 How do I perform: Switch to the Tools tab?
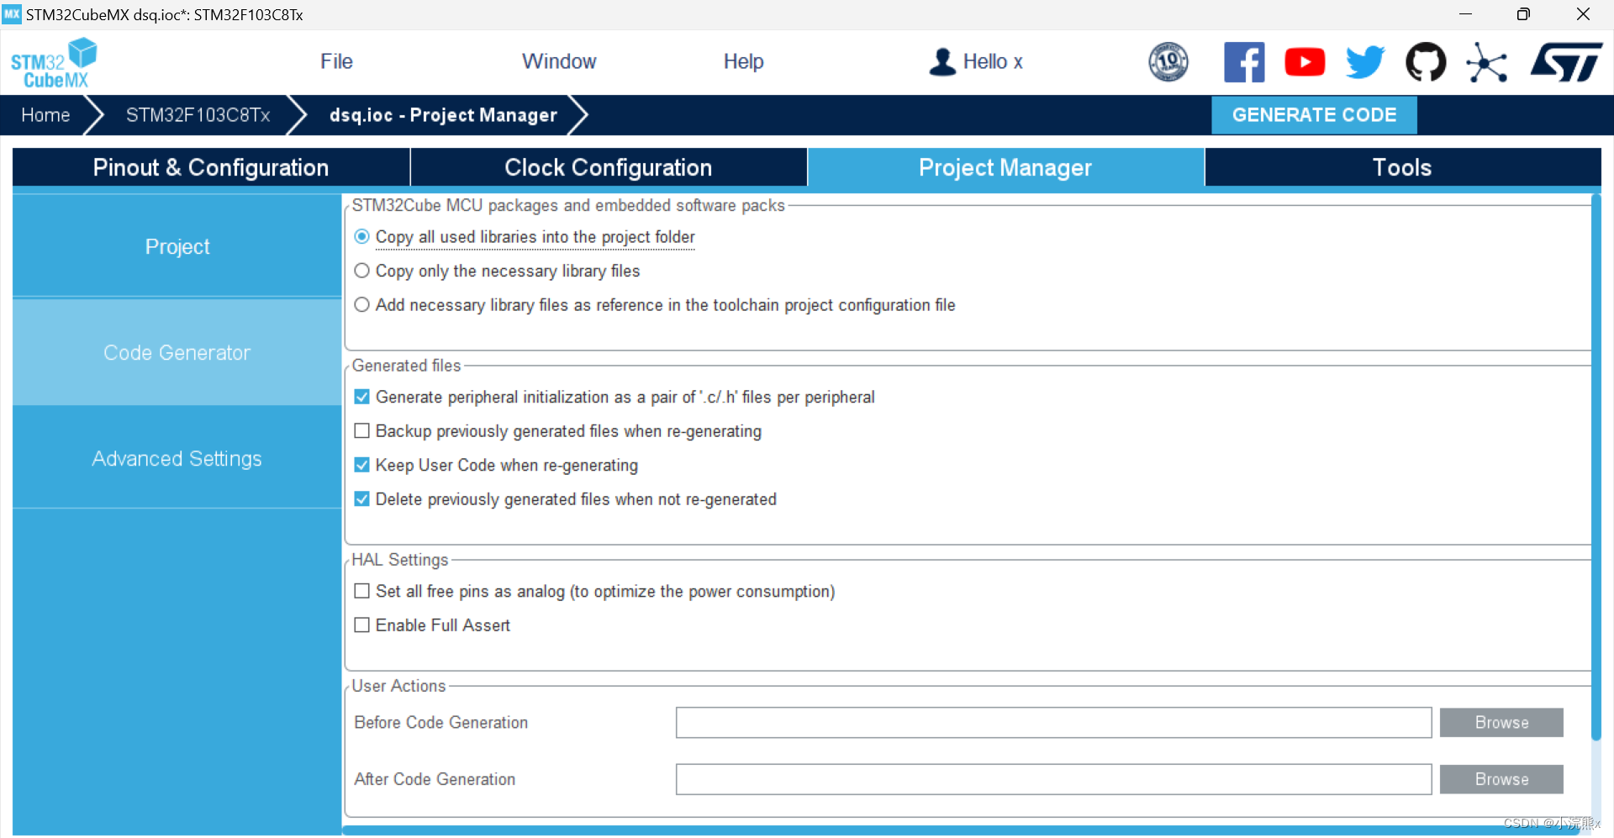pyautogui.click(x=1402, y=167)
